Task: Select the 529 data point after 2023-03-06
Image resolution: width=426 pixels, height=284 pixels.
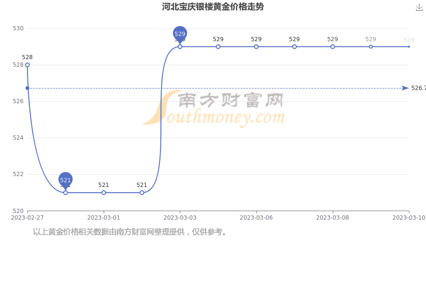Action: pyautogui.click(x=294, y=47)
